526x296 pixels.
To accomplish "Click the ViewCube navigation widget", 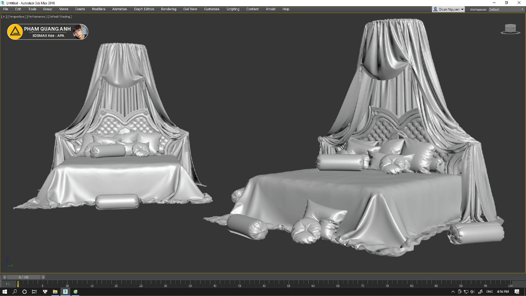I will pos(510,28).
